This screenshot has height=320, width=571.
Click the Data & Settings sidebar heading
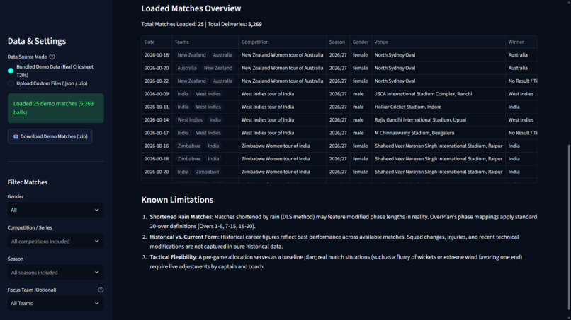tap(37, 41)
